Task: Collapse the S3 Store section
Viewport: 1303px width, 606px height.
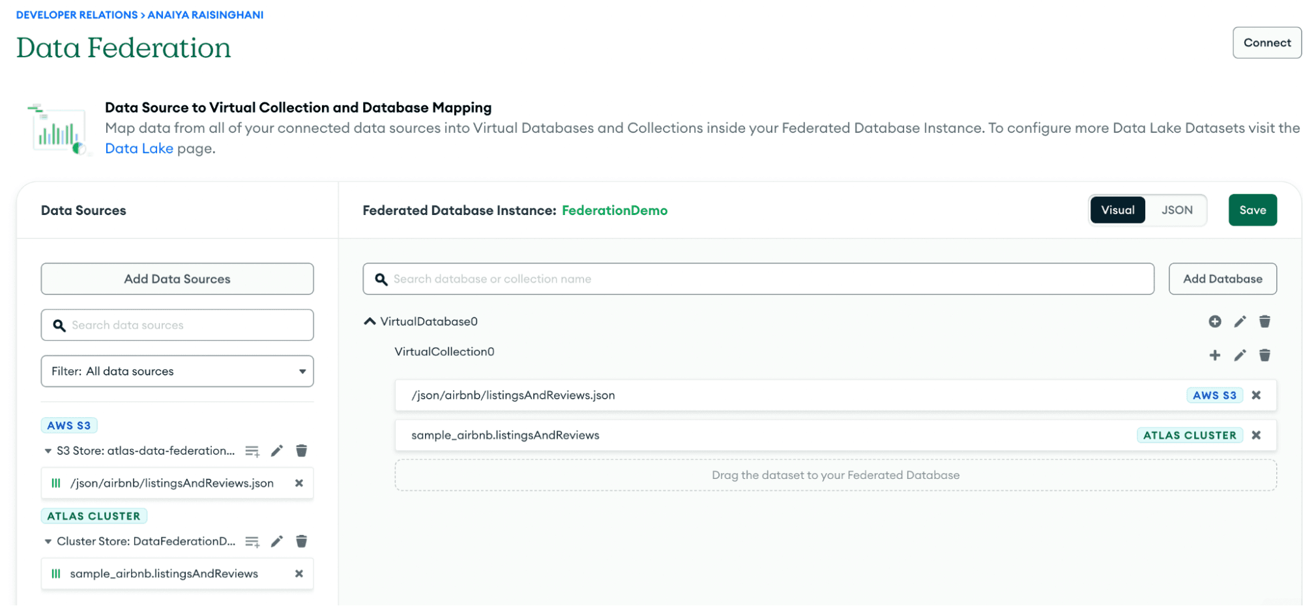Action: click(x=48, y=451)
